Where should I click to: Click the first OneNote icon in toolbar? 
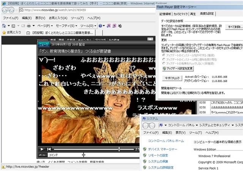click(109, 26)
